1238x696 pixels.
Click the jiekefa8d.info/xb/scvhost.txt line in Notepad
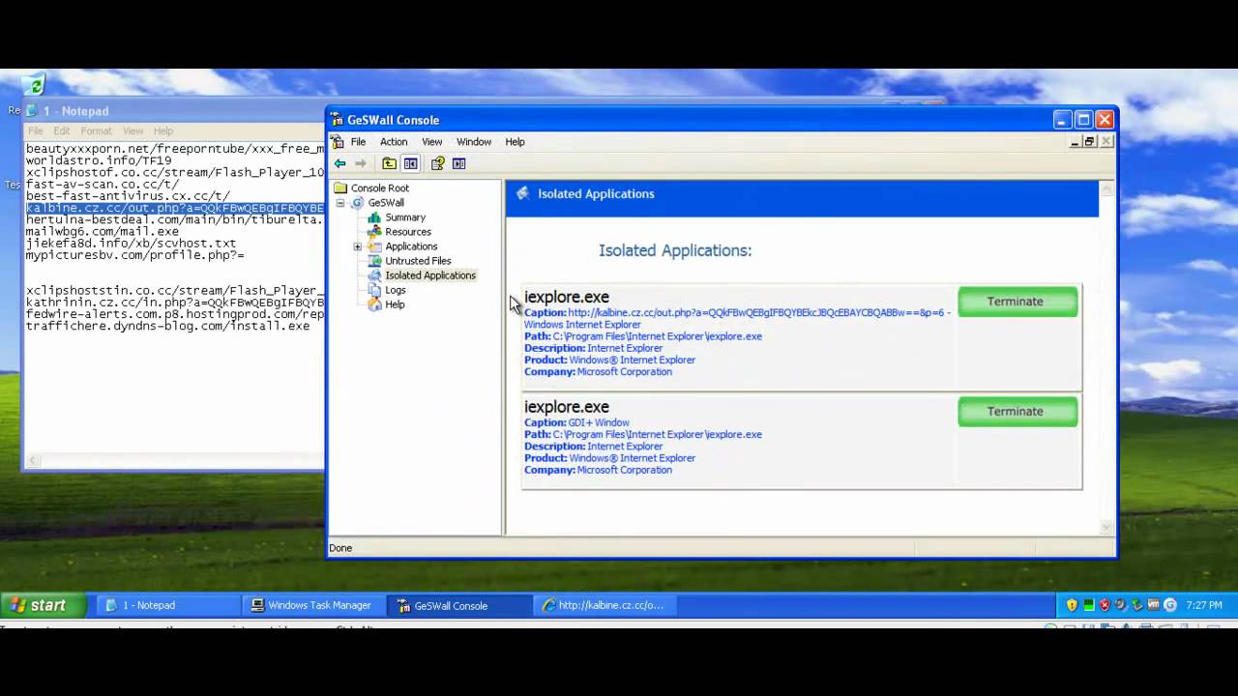[131, 244]
